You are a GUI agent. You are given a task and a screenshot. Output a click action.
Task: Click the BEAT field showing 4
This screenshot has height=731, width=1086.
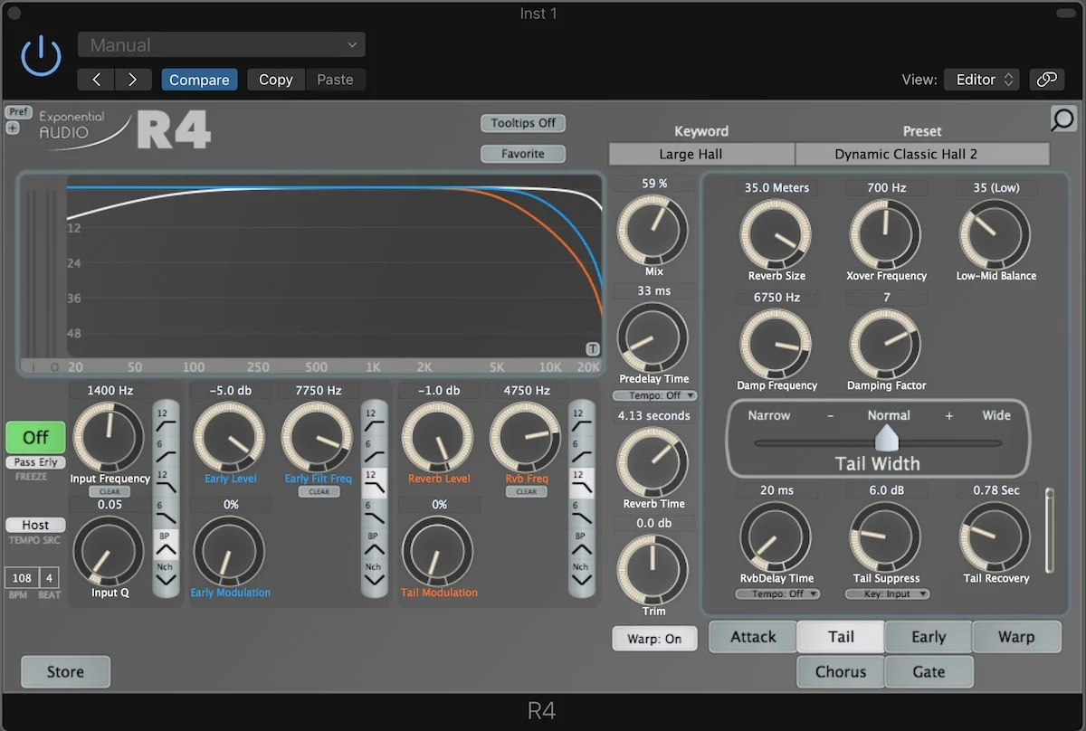coord(50,578)
